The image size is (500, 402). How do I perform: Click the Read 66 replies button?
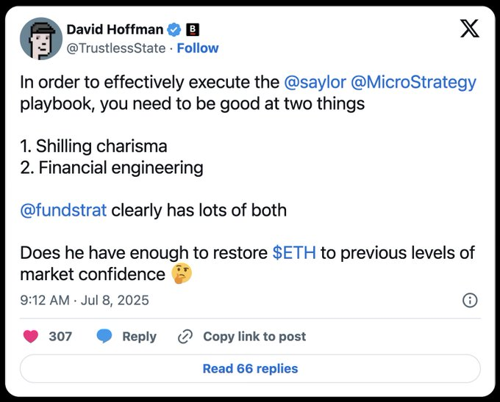(x=250, y=369)
